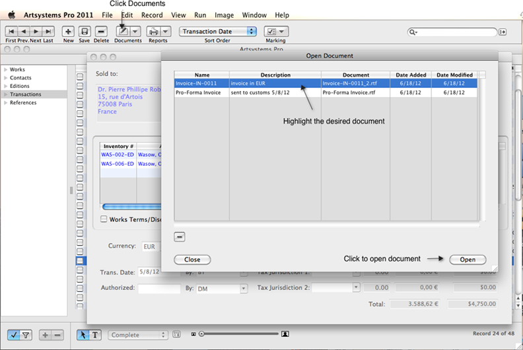This screenshot has width=523, height=350.
Task: Click the Date Modified column header
Action: (454, 75)
